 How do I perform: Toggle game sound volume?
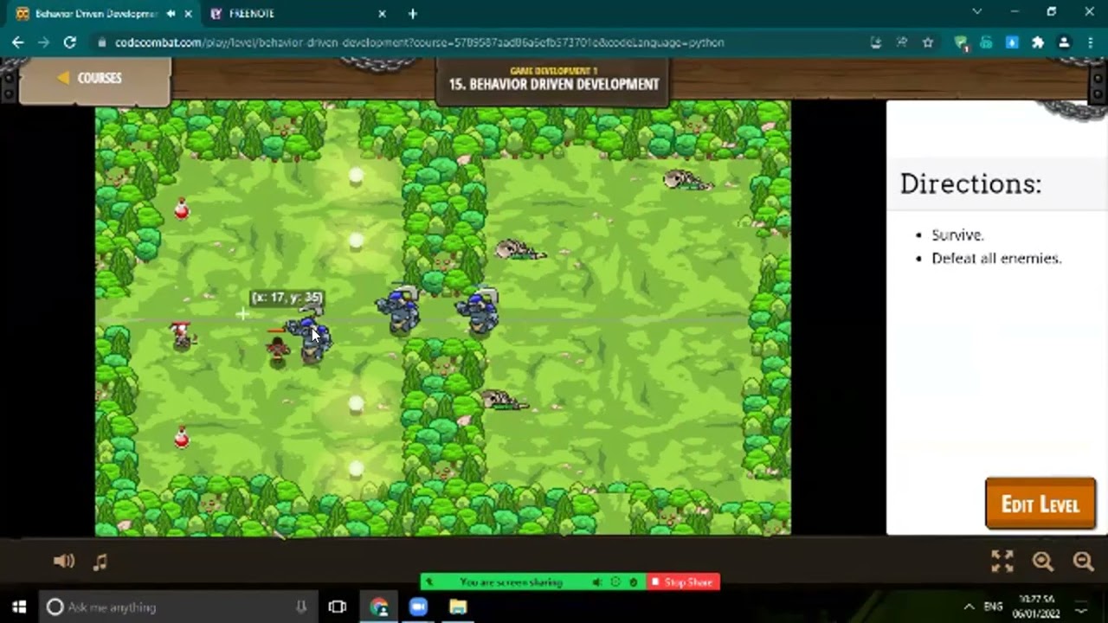[64, 561]
